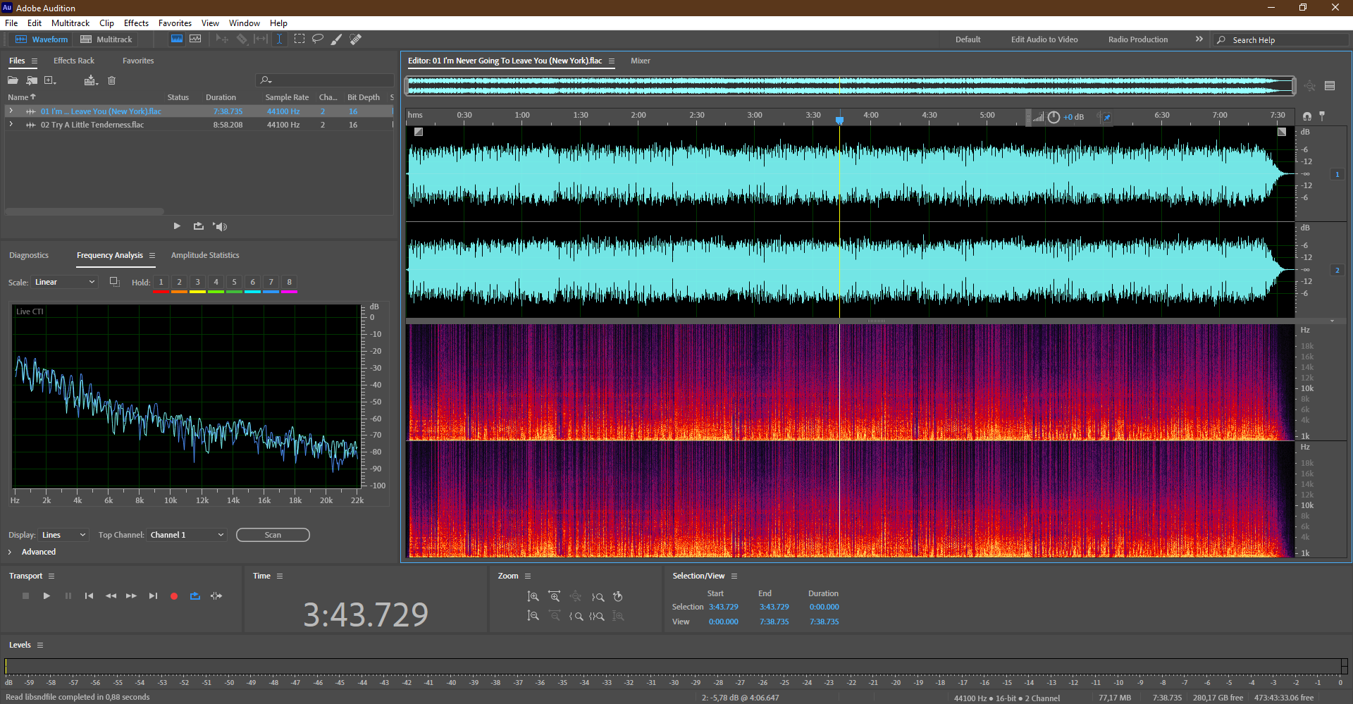Click the +0 dB volume adjust knob
This screenshot has width=1353, height=704.
(x=1054, y=117)
